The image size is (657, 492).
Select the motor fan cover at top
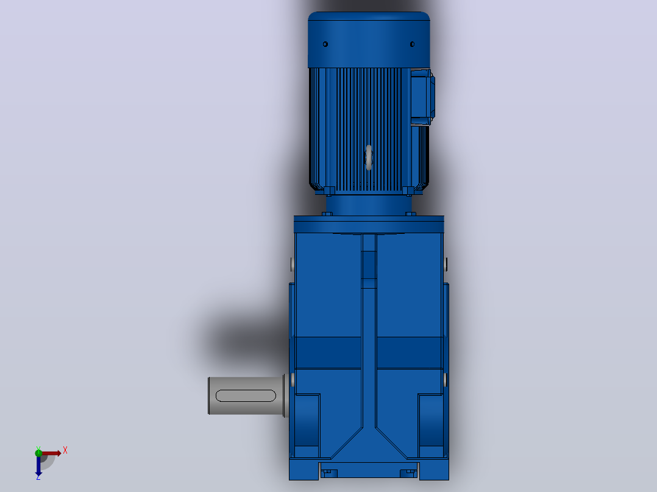click(369, 40)
